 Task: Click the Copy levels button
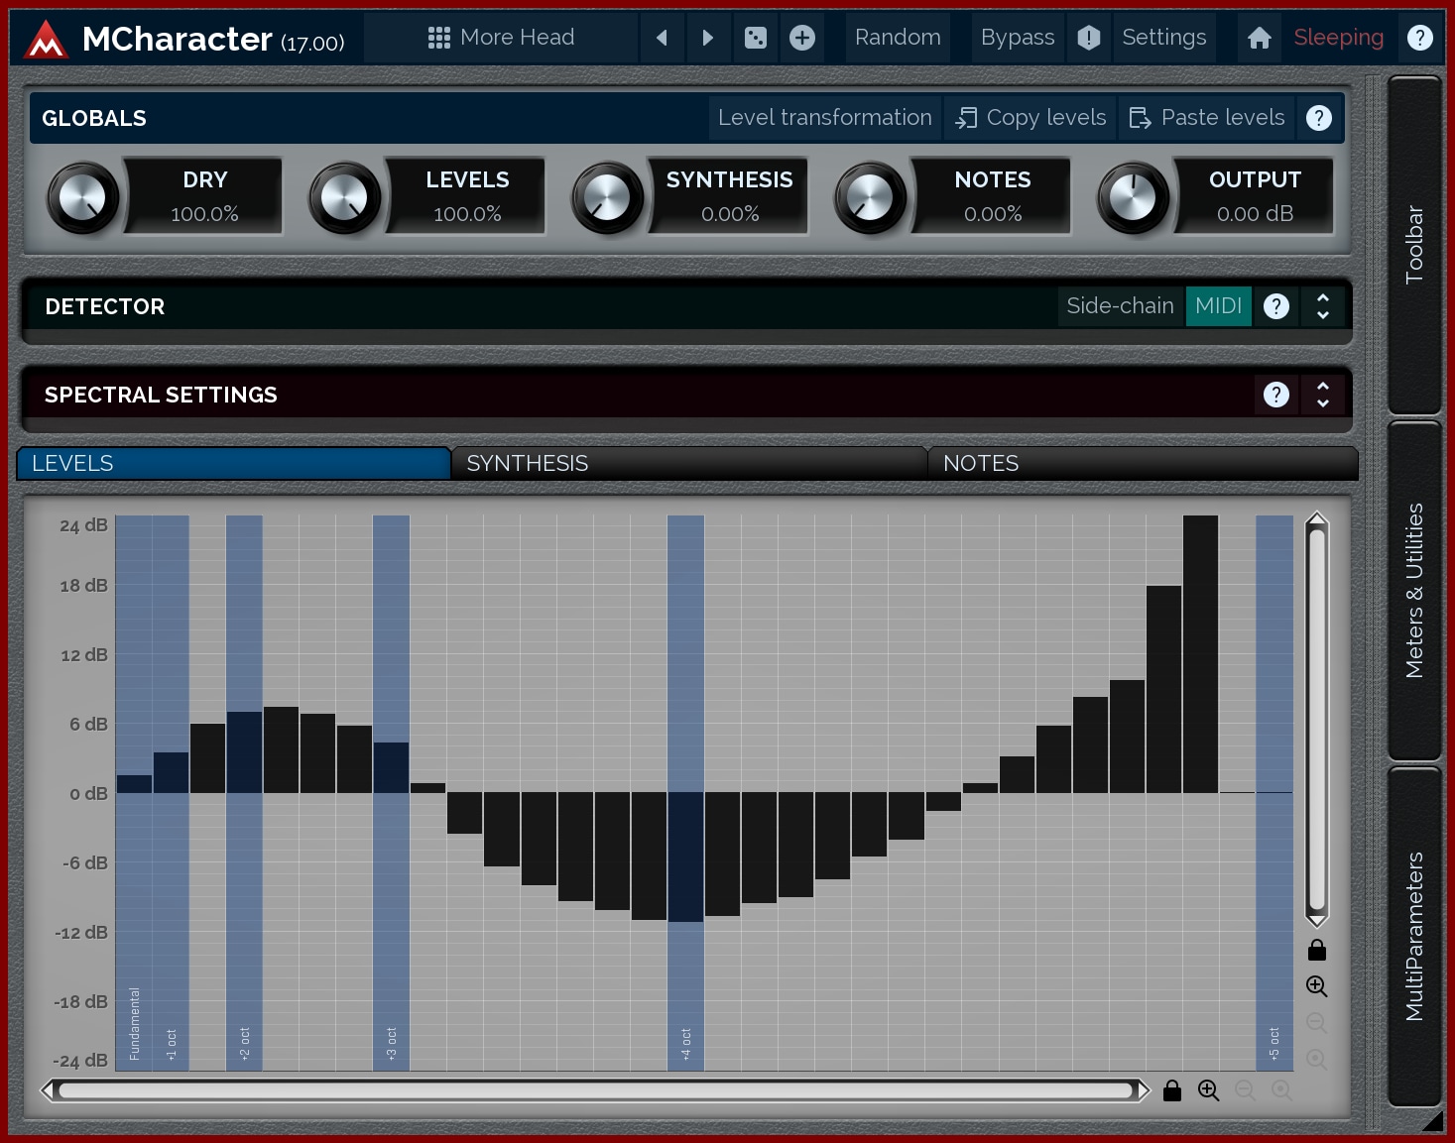[1031, 118]
